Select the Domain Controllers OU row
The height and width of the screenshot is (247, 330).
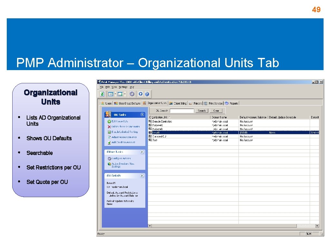coord(234,121)
